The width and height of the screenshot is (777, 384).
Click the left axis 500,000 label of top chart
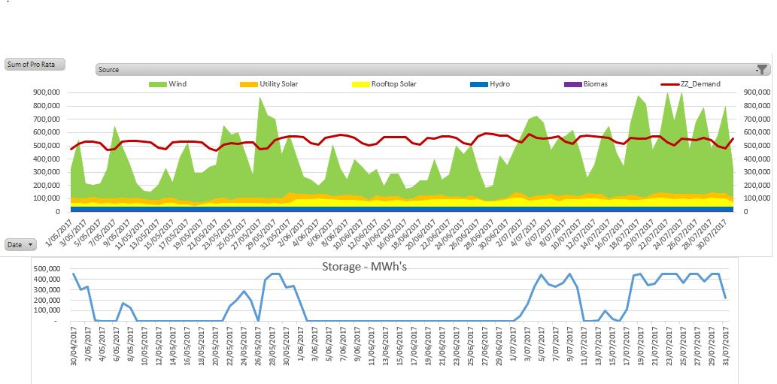[x=47, y=146]
